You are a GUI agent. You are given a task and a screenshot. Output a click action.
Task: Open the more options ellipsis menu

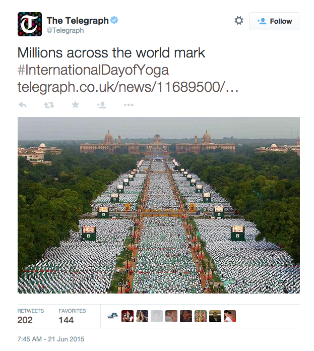(129, 105)
